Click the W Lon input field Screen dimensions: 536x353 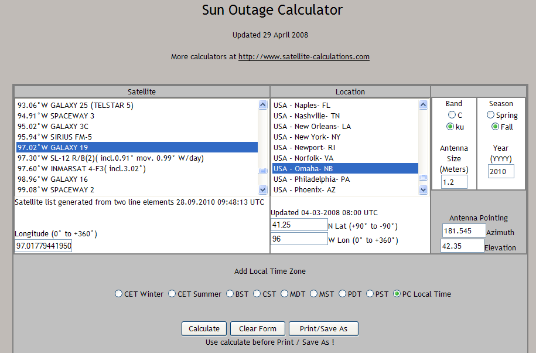pos(299,239)
